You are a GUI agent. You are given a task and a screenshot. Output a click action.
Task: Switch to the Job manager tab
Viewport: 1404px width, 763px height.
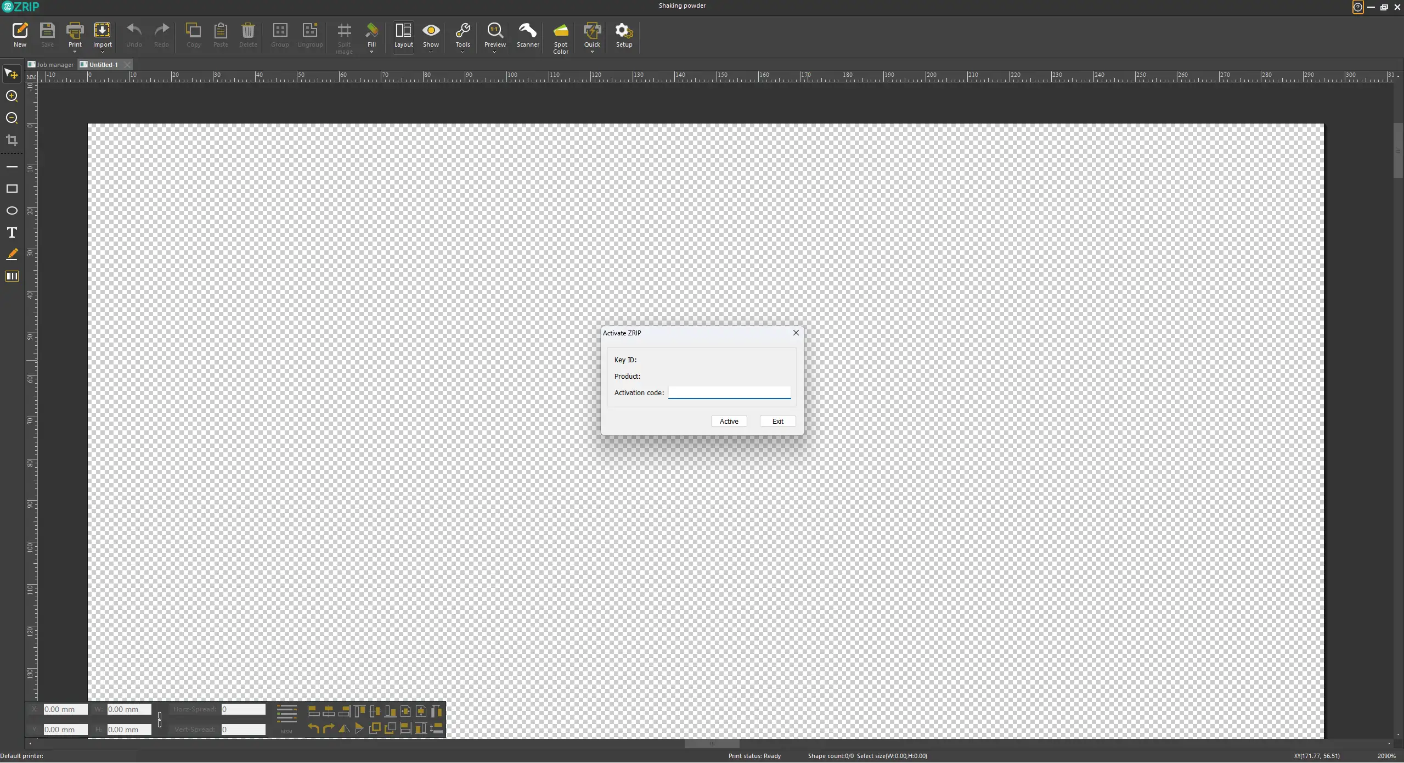[50, 65]
